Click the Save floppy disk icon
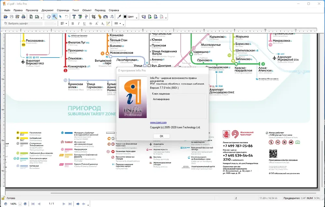 [x=12, y=17]
